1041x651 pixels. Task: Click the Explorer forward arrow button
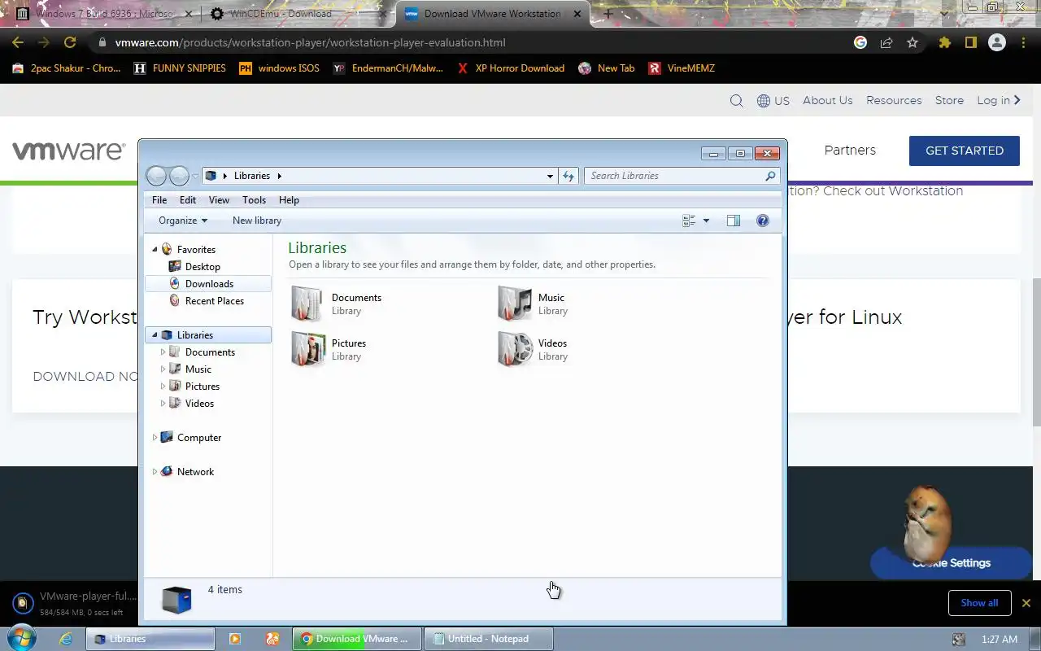point(179,176)
